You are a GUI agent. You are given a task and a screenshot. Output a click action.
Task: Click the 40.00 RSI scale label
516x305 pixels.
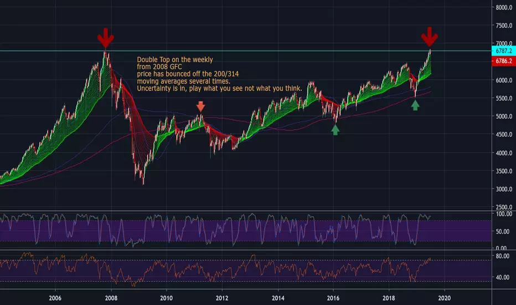pos(503,277)
